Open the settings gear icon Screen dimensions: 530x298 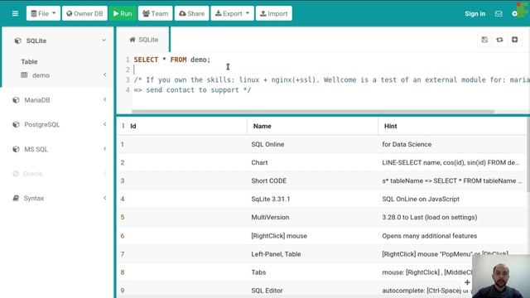coord(514,14)
